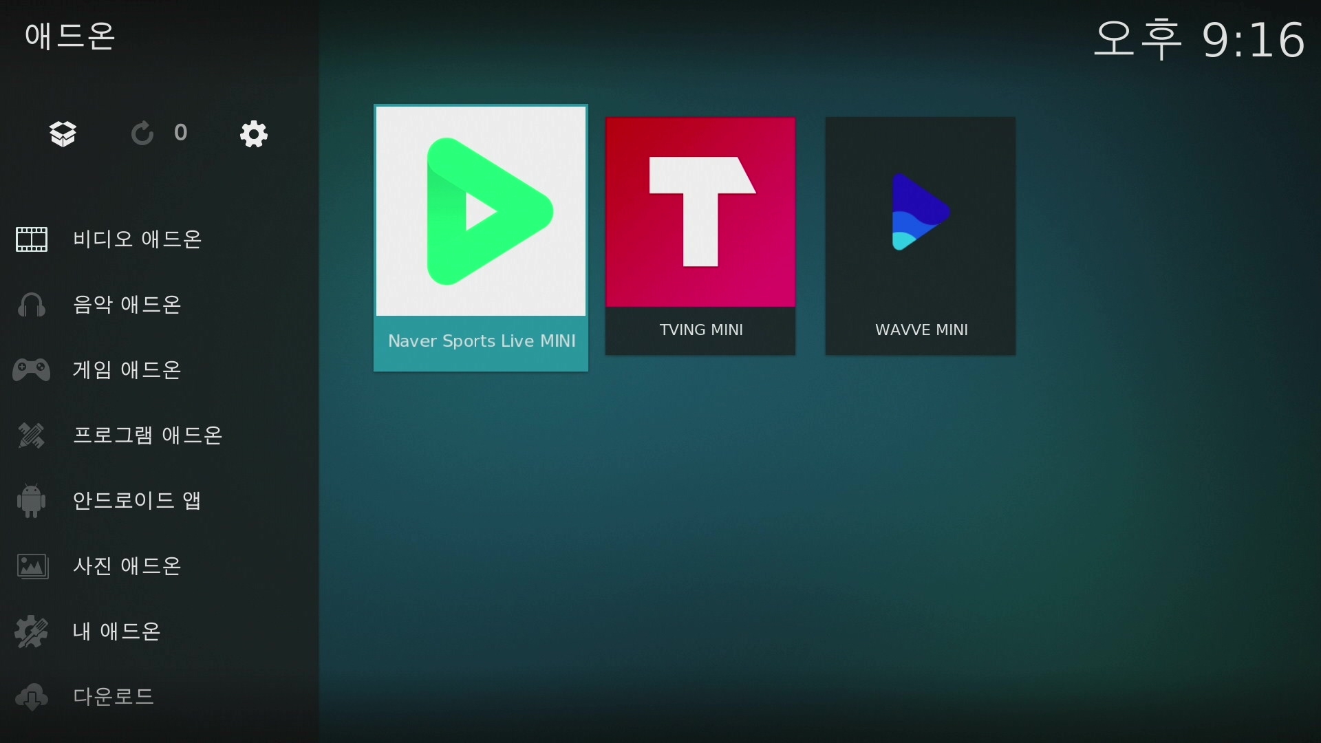Open the TVING MINI add-on tile
The image size is (1321, 743).
point(700,235)
